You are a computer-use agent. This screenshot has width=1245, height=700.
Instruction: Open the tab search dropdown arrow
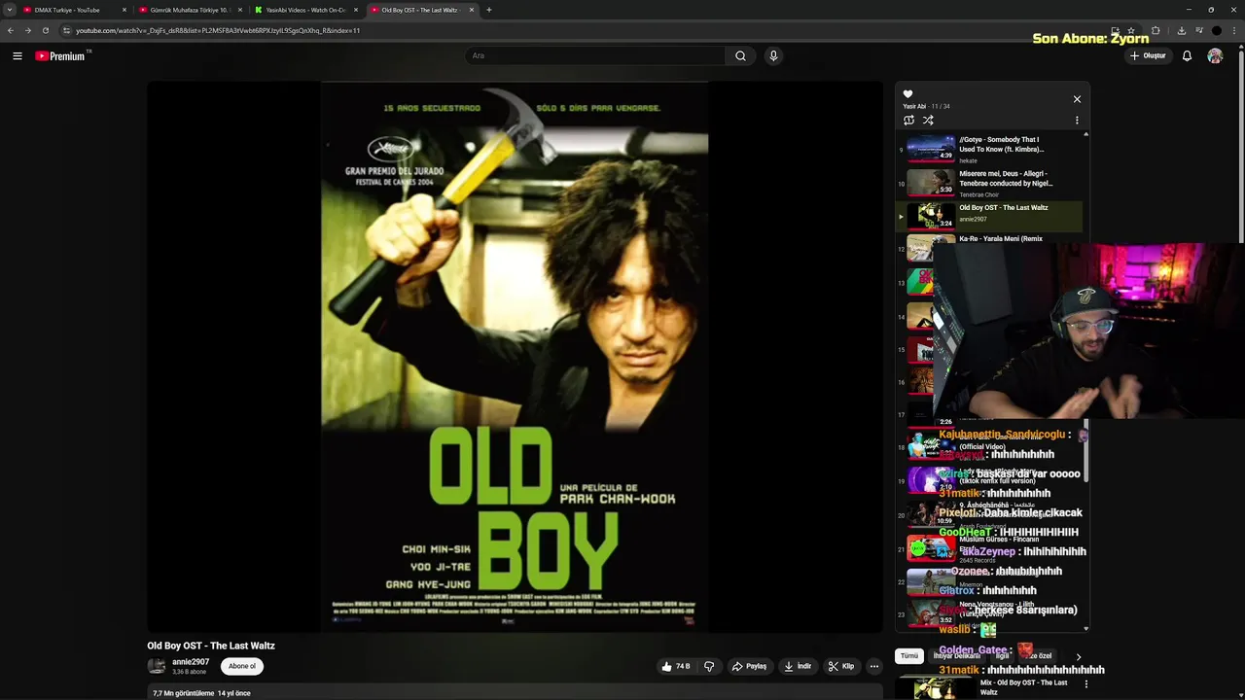pos(9,10)
